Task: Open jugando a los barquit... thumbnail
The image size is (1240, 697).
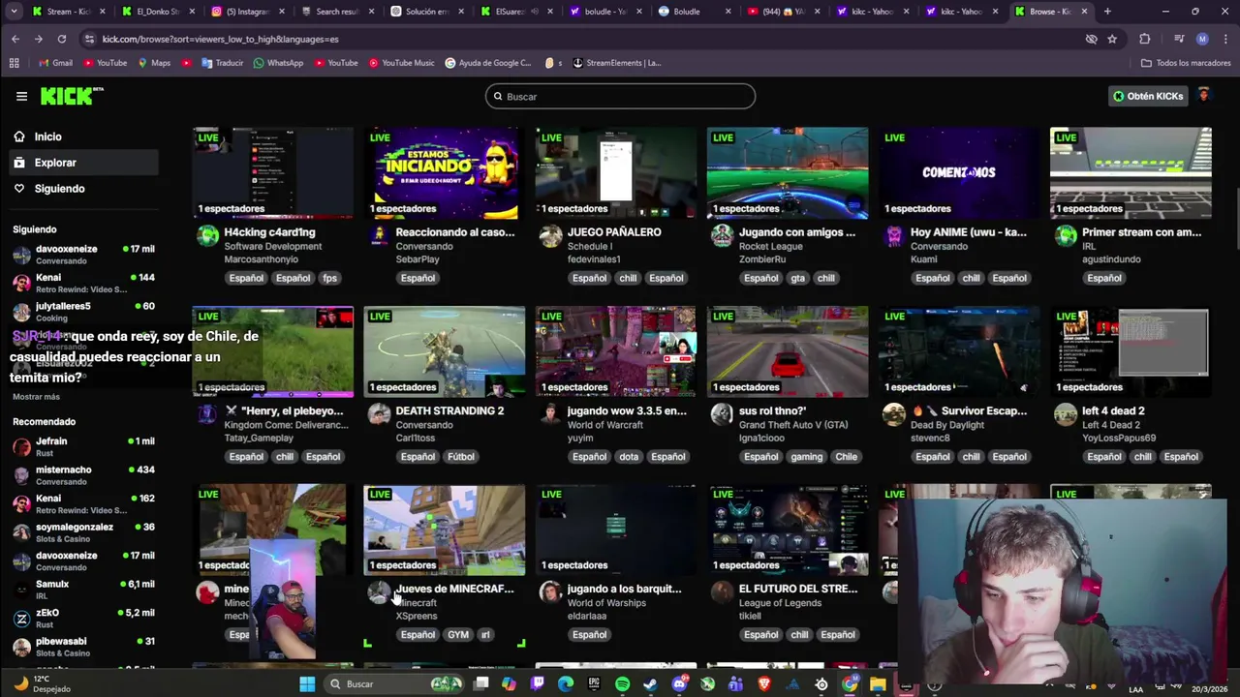Action: pos(615,529)
